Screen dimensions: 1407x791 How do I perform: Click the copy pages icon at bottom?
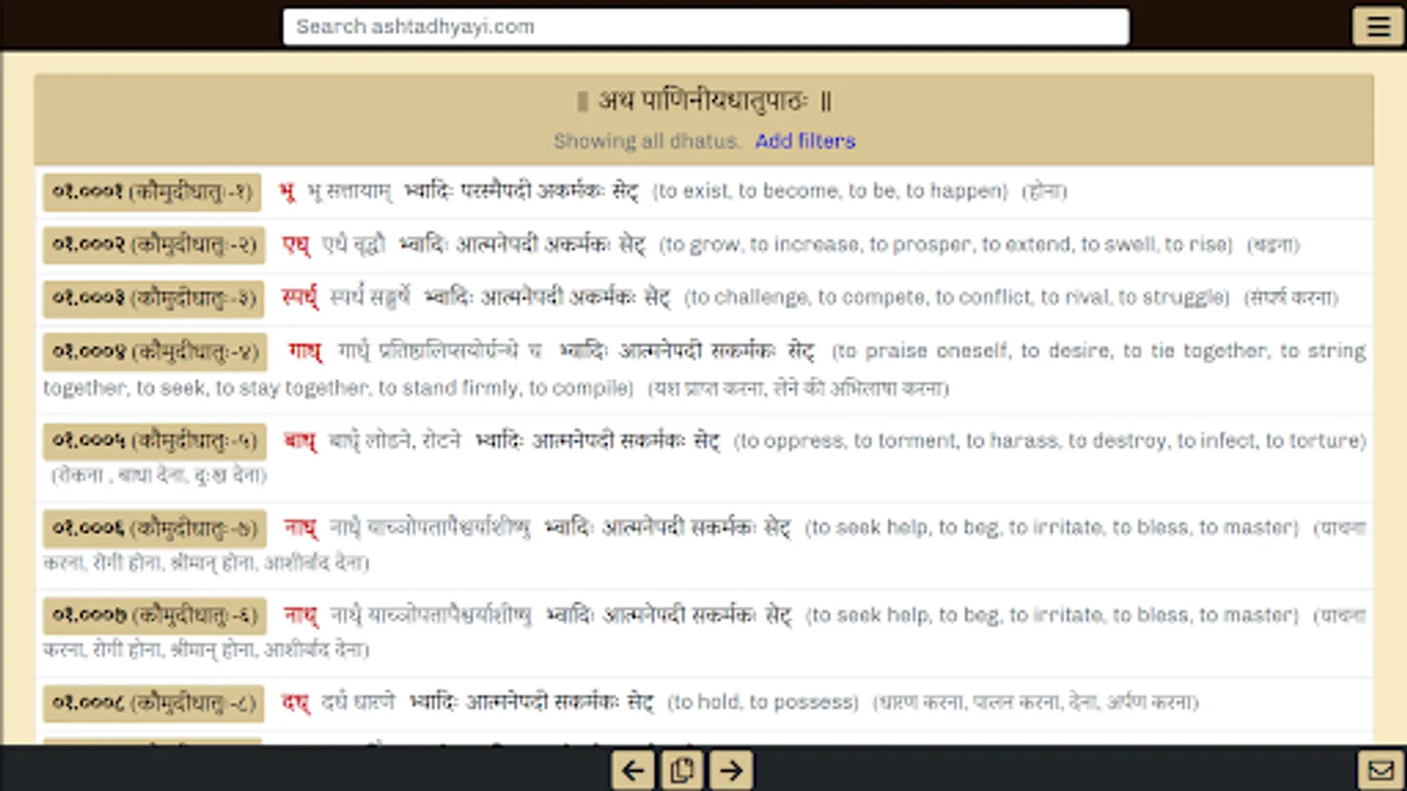click(x=682, y=770)
